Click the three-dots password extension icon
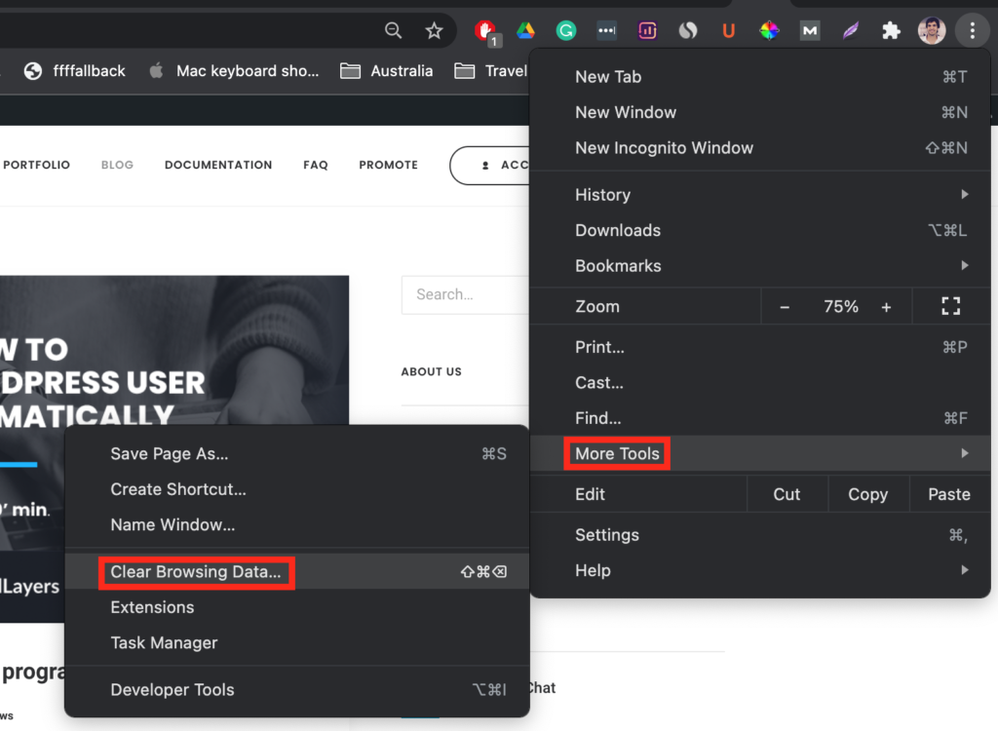 coord(606,30)
